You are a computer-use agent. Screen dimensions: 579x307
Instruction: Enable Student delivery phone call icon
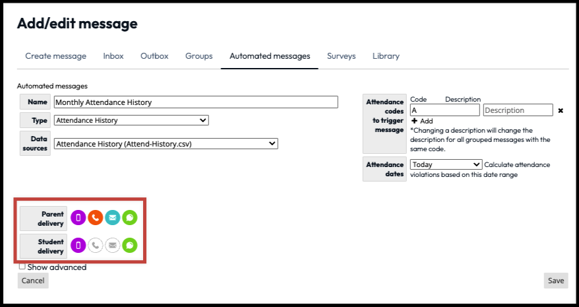point(96,246)
